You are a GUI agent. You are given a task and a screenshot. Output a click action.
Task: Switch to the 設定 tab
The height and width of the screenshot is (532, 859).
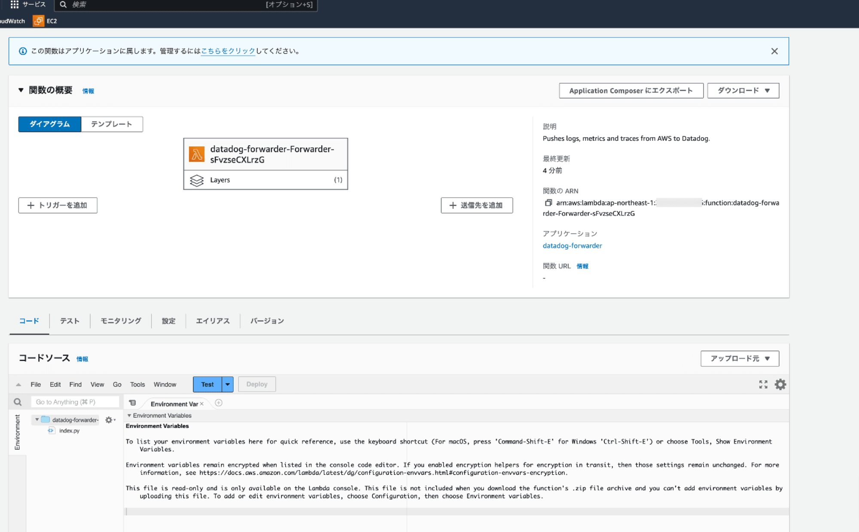pos(168,320)
